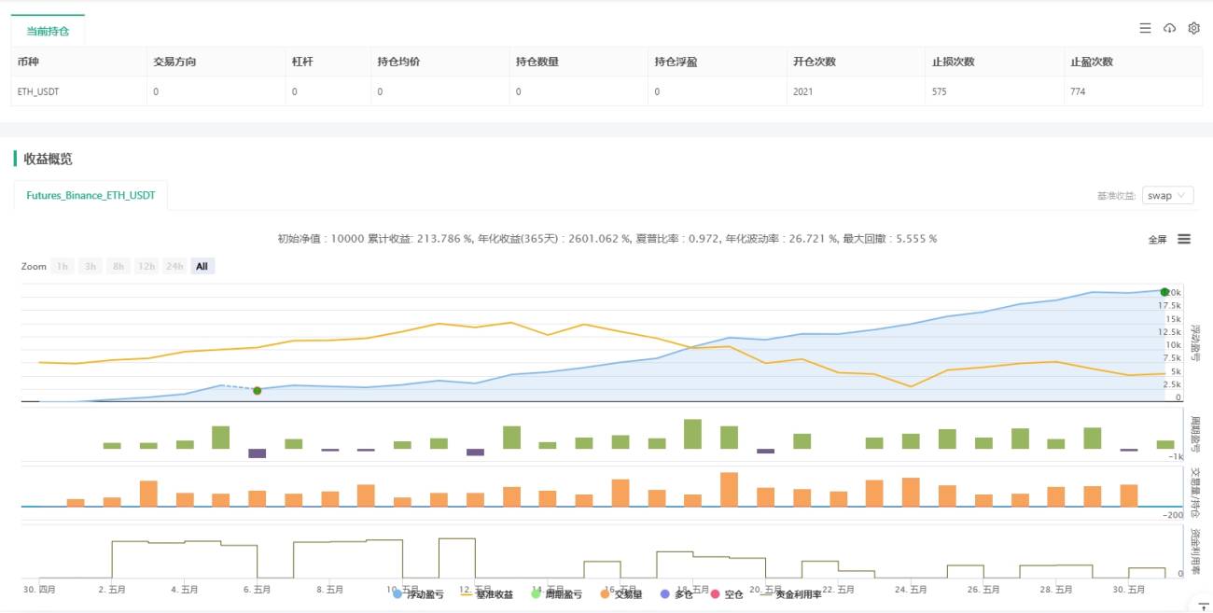This screenshot has height=613, width=1213.
Task: Select the Futures_Binance_ETH_USDT tab
Action: (91, 196)
